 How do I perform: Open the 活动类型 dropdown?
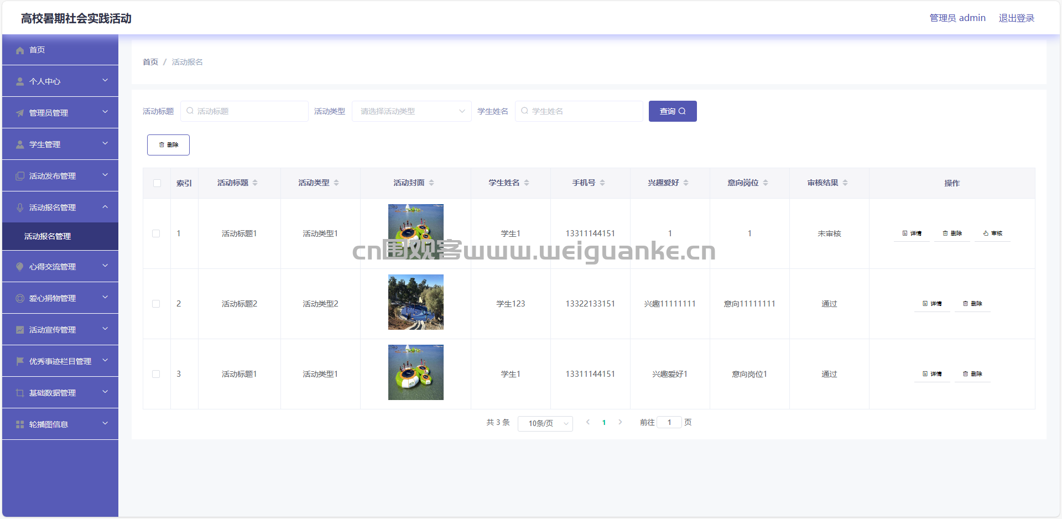(x=412, y=111)
